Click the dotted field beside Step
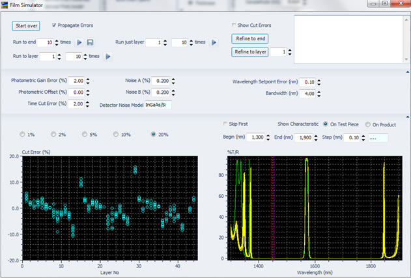The height and width of the screenshot is (278, 411). click(x=378, y=138)
